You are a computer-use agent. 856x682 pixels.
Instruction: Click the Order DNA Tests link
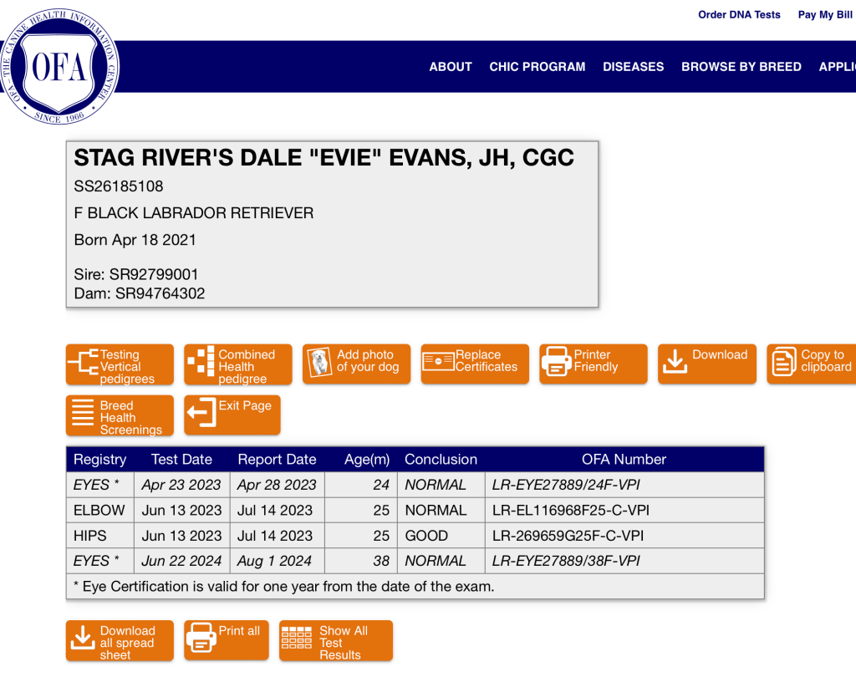point(739,15)
